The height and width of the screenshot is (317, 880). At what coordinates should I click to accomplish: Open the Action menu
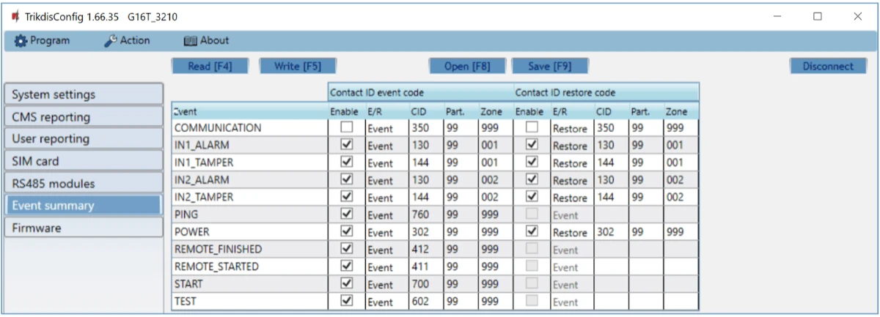click(x=127, y=41)
